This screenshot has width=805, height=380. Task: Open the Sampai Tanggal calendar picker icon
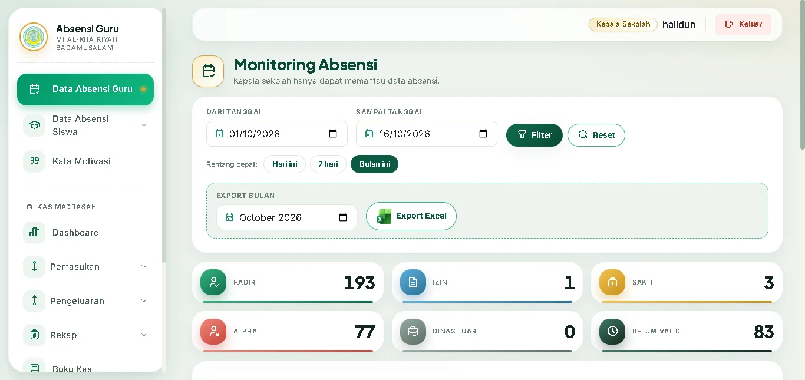[x=483, y=134]
